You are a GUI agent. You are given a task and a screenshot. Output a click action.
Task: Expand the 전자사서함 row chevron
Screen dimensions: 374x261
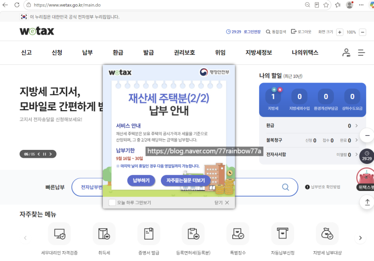(x=357, y=155)
